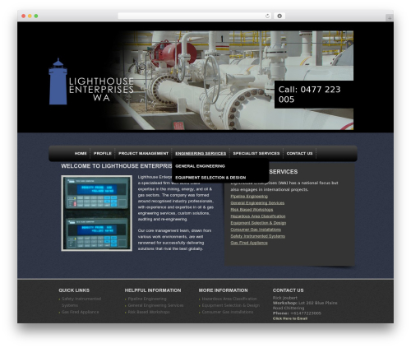Click the Lighthouse Enterprises WA logo text
The width and height of the screenshot is (411, 348).
(x=101, y=90)
